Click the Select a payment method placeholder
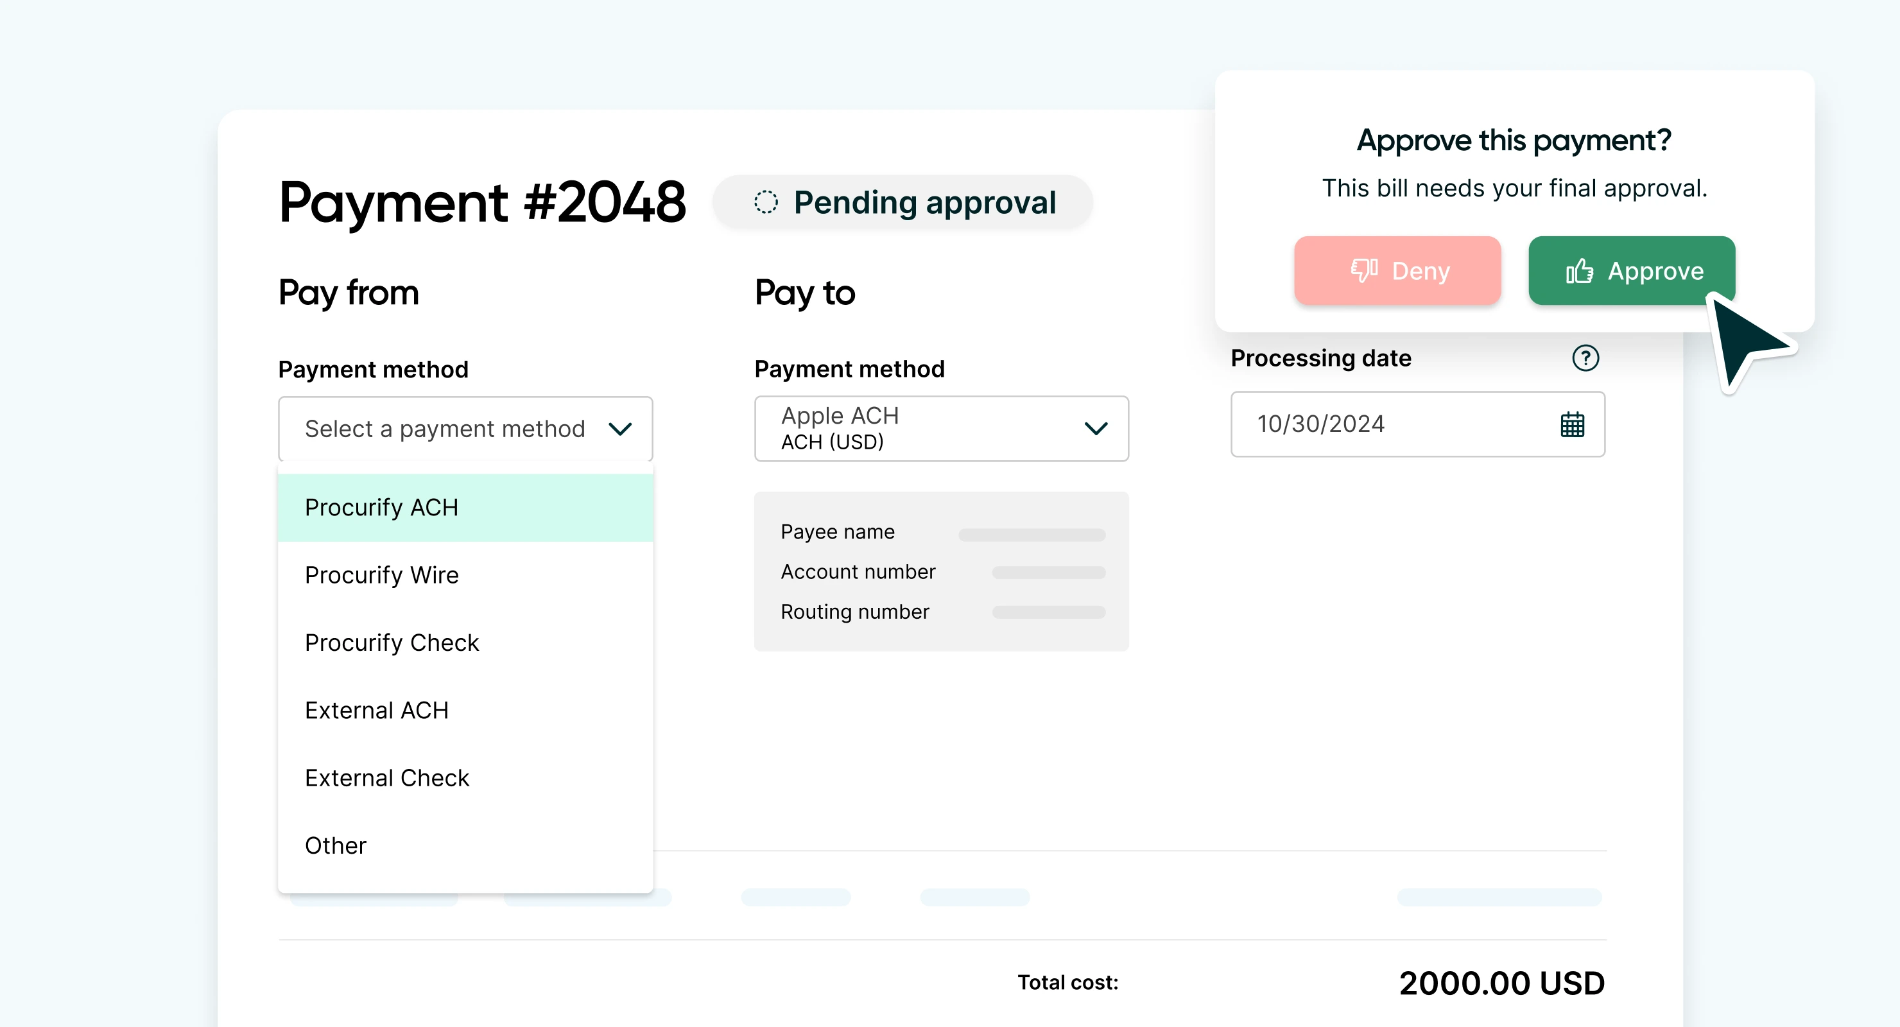Image resolution: width=1900 pixels, height=1027 pixels. click(x=445, y=429)
